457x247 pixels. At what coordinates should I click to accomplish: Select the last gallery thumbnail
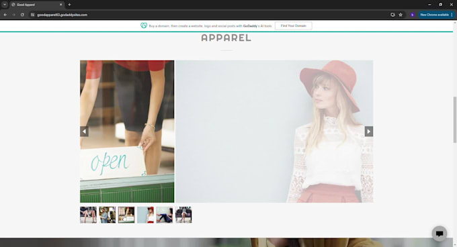[x=183, y=215]
